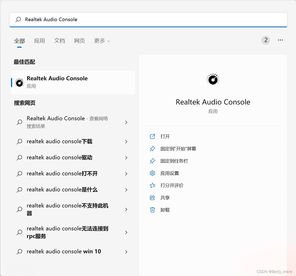This screenshot has width=296, height=276.
Task: Switch to the 网页 tab
Action: (79, 41)
